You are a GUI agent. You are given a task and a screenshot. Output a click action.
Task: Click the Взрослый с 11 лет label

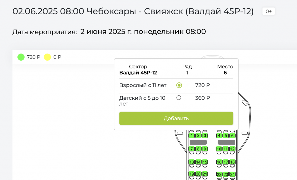click(x=143, y=85)
